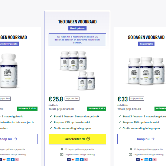Viewport: 166px width, 166px height.
Task: Click the five-bottle product image
Action: [x=78, y=70]
